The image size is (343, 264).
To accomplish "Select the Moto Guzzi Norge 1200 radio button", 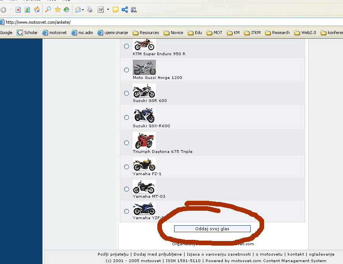I will tap(126, 70).
